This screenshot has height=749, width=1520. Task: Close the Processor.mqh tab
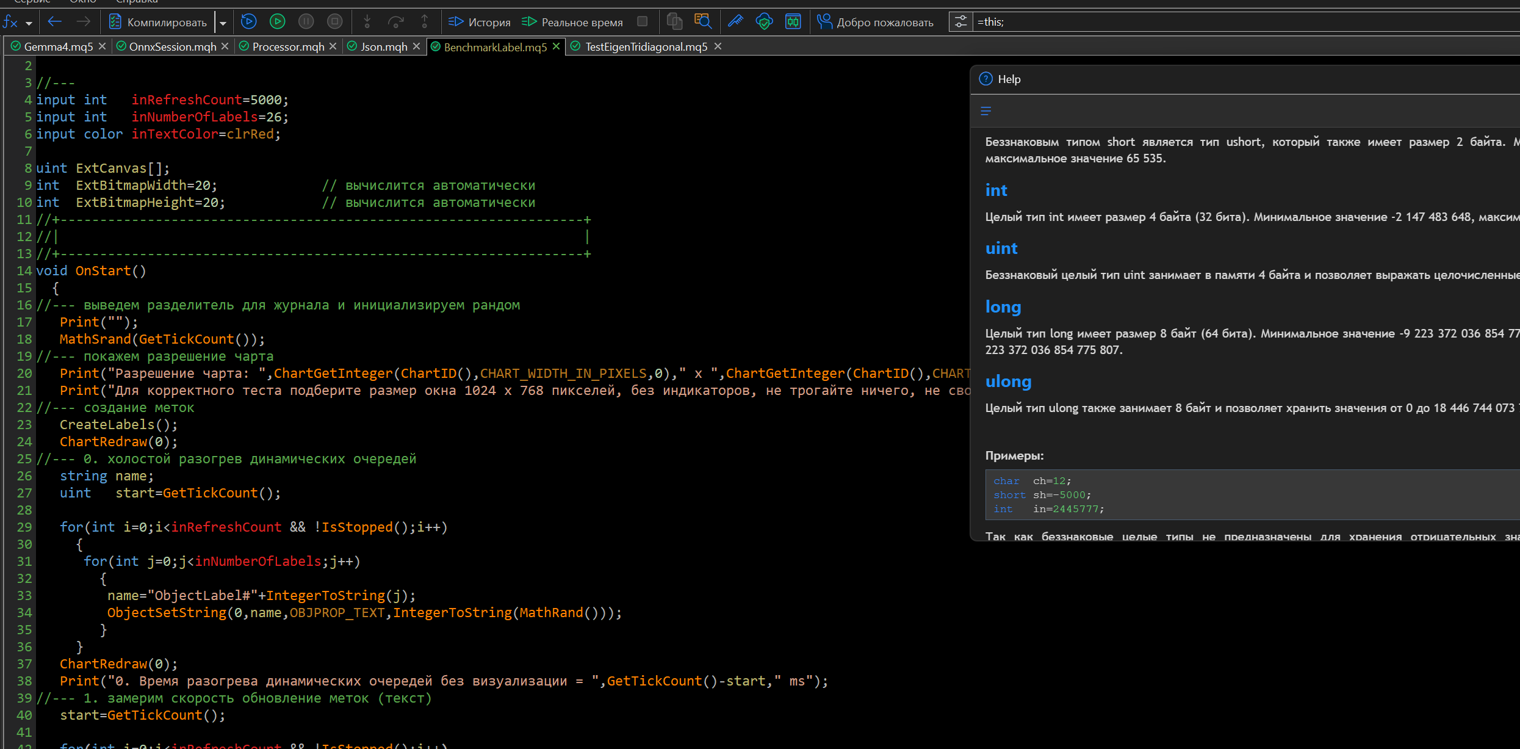point(333,46)
